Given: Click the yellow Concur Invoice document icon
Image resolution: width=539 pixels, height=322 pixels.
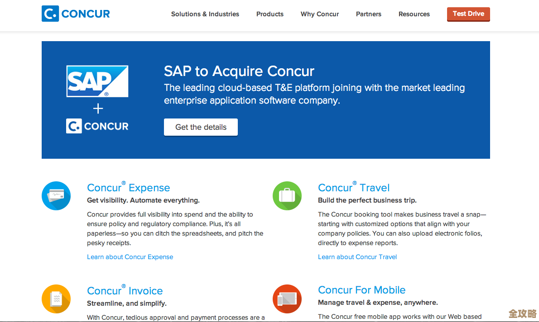Looking at the screenshot, I should coord(56,299).
